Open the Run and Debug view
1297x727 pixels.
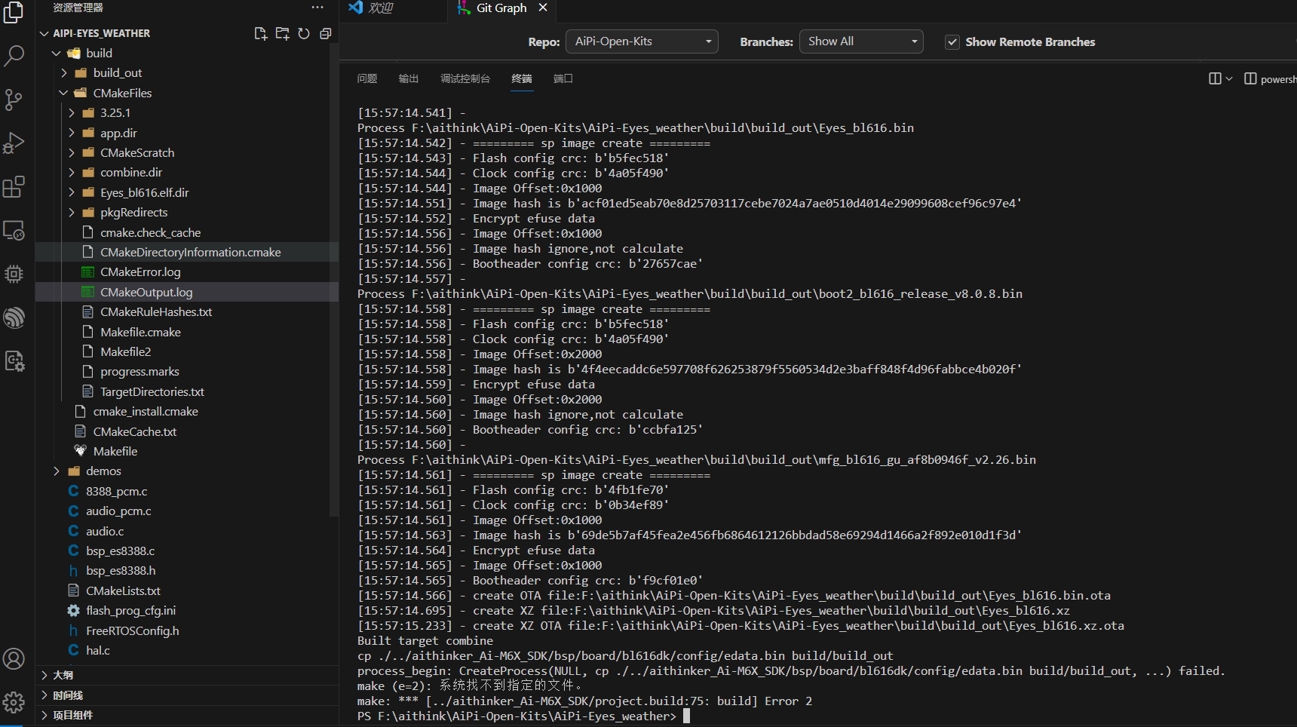14,143
